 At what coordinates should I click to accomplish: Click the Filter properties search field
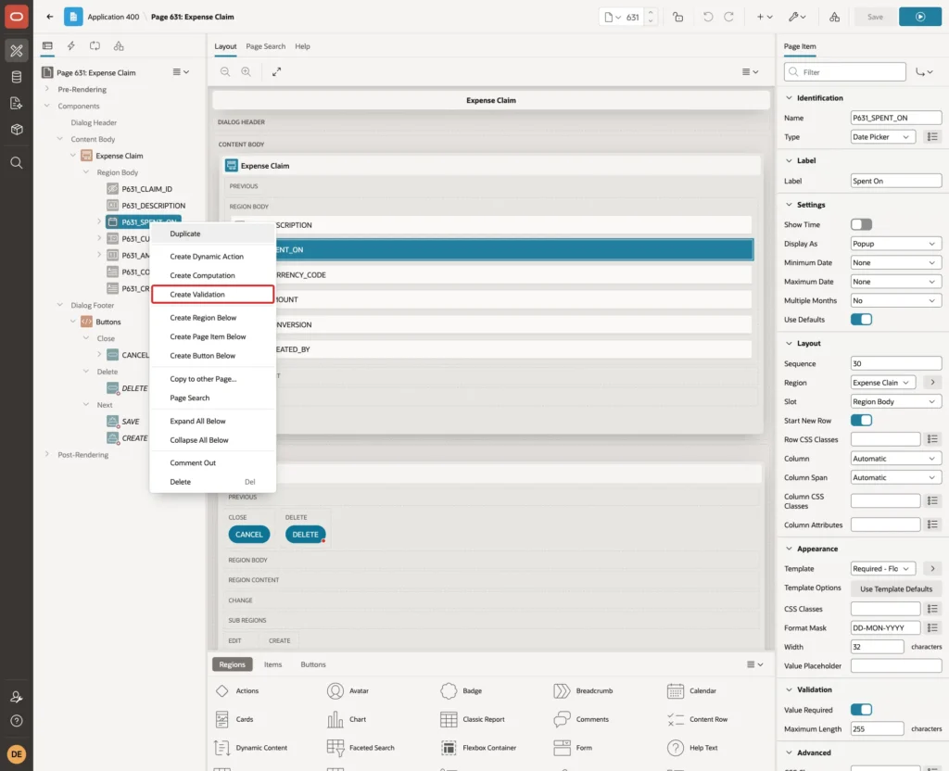coord(845,72)
